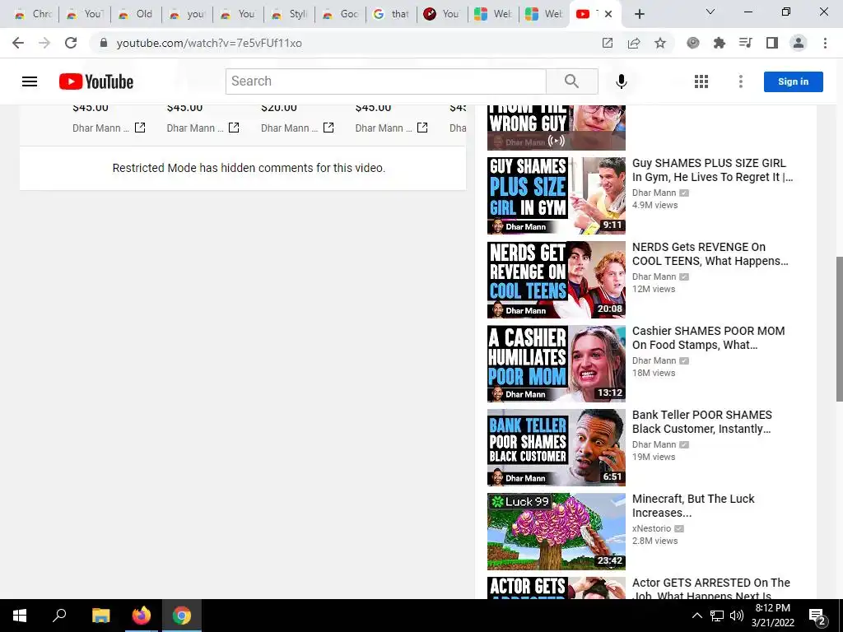Viewport: 843px width, 632px height.
Task: Open 'Minecraft, But The Luck Increases' title
Action: [x=693, y=506]
